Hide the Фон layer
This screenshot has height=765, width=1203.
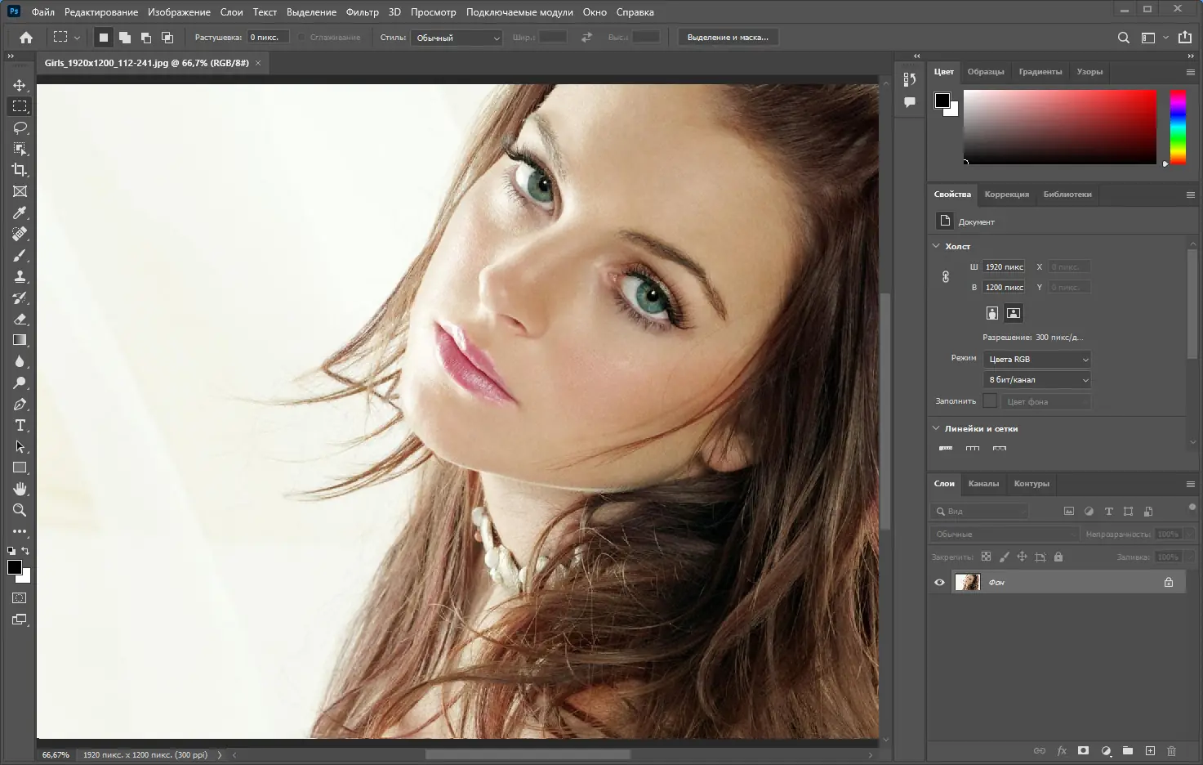click(939, 582)
